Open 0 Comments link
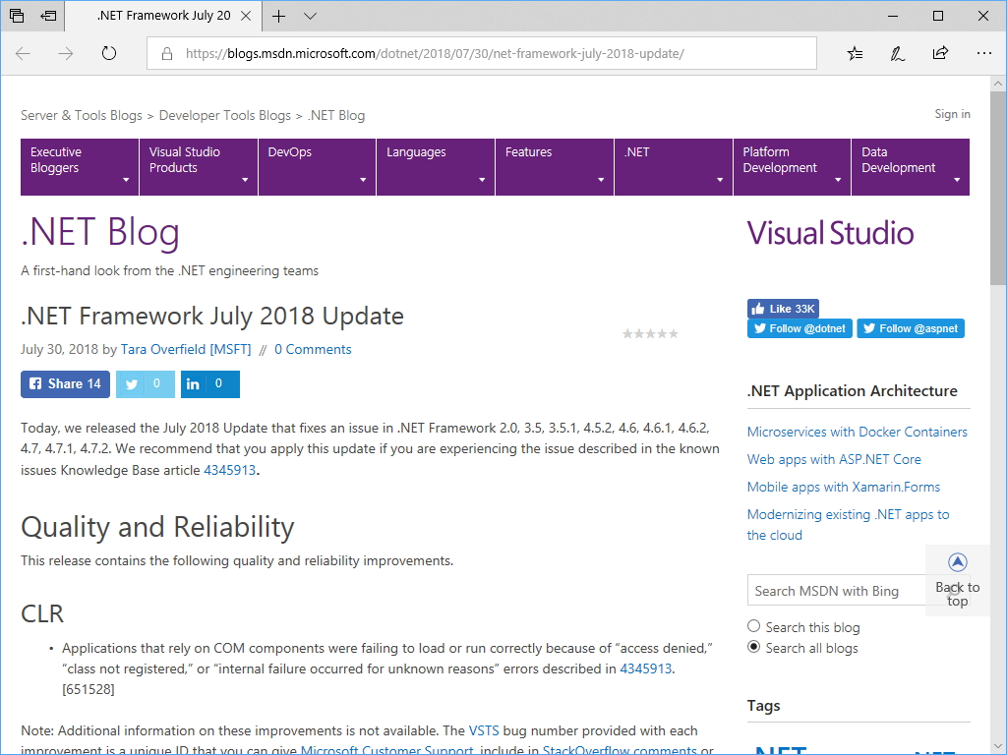This screenshot has width=1007, height=755. (313, 349)
